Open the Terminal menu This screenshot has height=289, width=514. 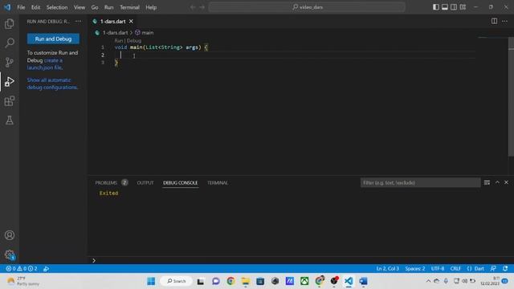point(129,7)
